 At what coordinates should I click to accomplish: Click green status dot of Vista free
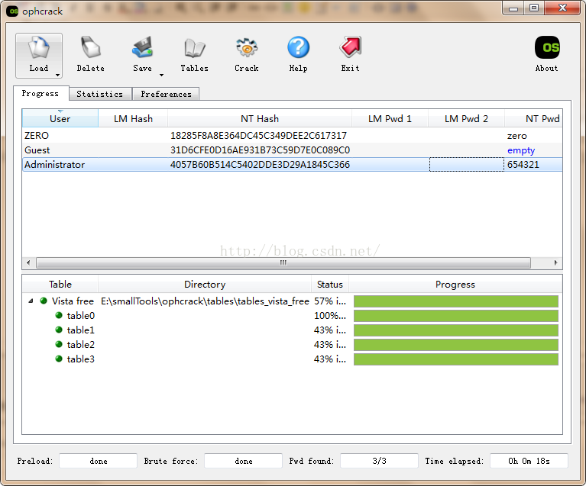44,301
